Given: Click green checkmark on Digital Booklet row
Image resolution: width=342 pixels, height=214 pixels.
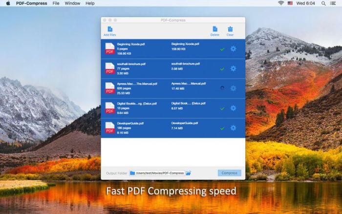Looking at the screenshot, I should (222, 108).
